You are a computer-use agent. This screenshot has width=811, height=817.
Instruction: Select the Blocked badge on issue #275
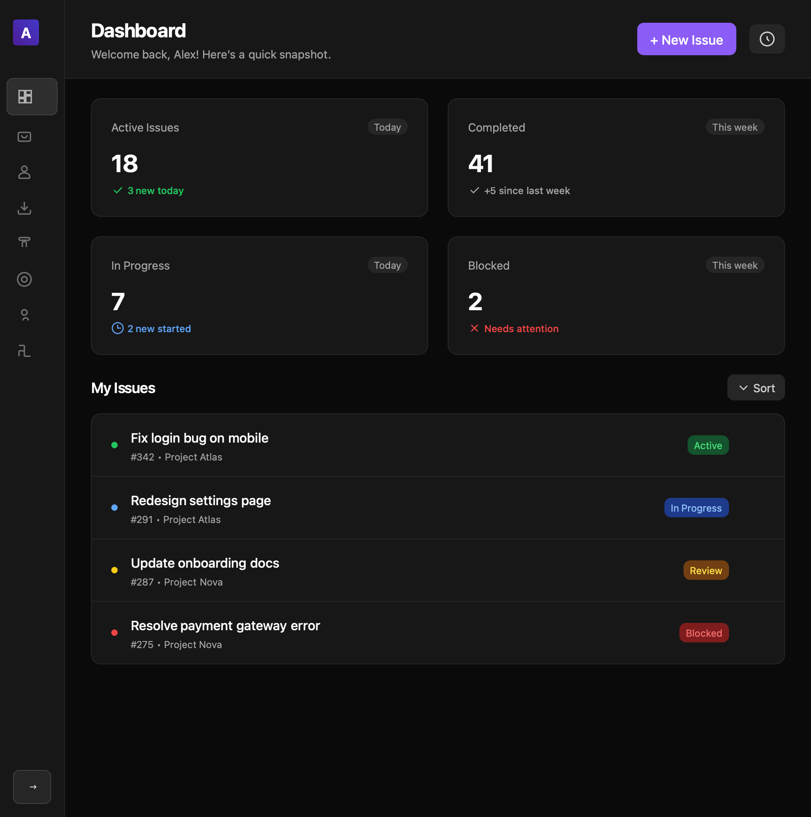pyautogui.click(x=703, y=633)
